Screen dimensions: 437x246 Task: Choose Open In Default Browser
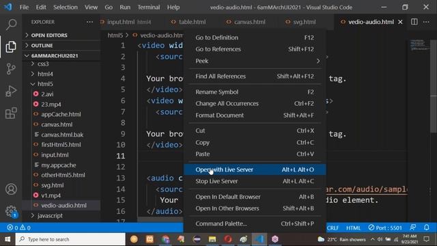click(x=255, y=197)
